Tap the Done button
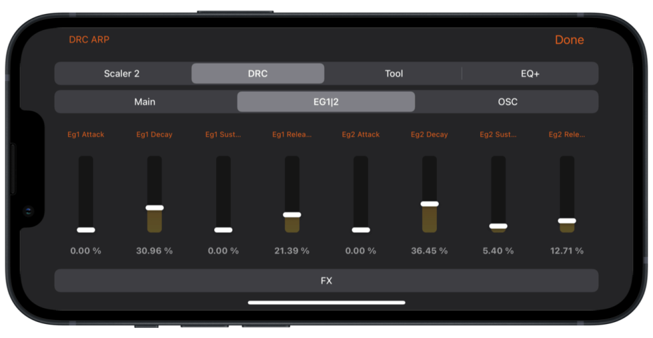 tap(569, 40)
